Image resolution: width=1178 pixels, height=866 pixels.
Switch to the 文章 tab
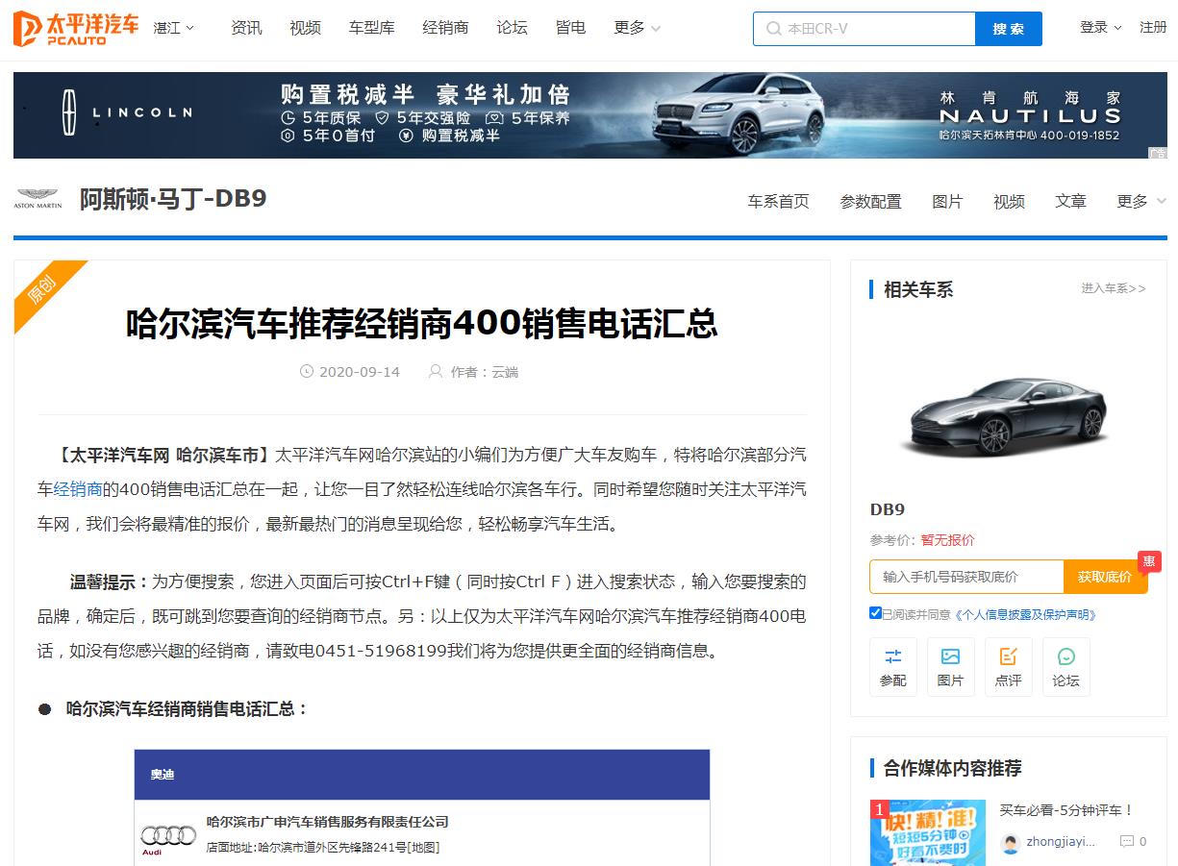coord(1070,201)
